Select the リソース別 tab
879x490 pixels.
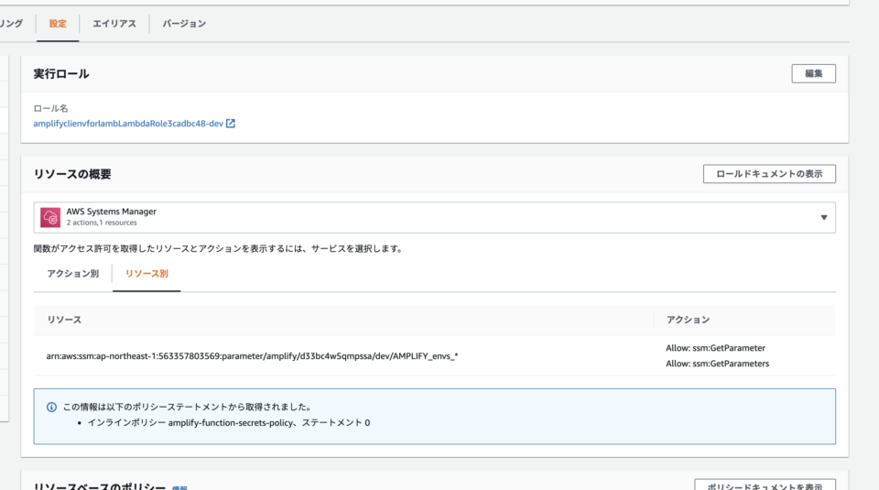pos(146,274)
